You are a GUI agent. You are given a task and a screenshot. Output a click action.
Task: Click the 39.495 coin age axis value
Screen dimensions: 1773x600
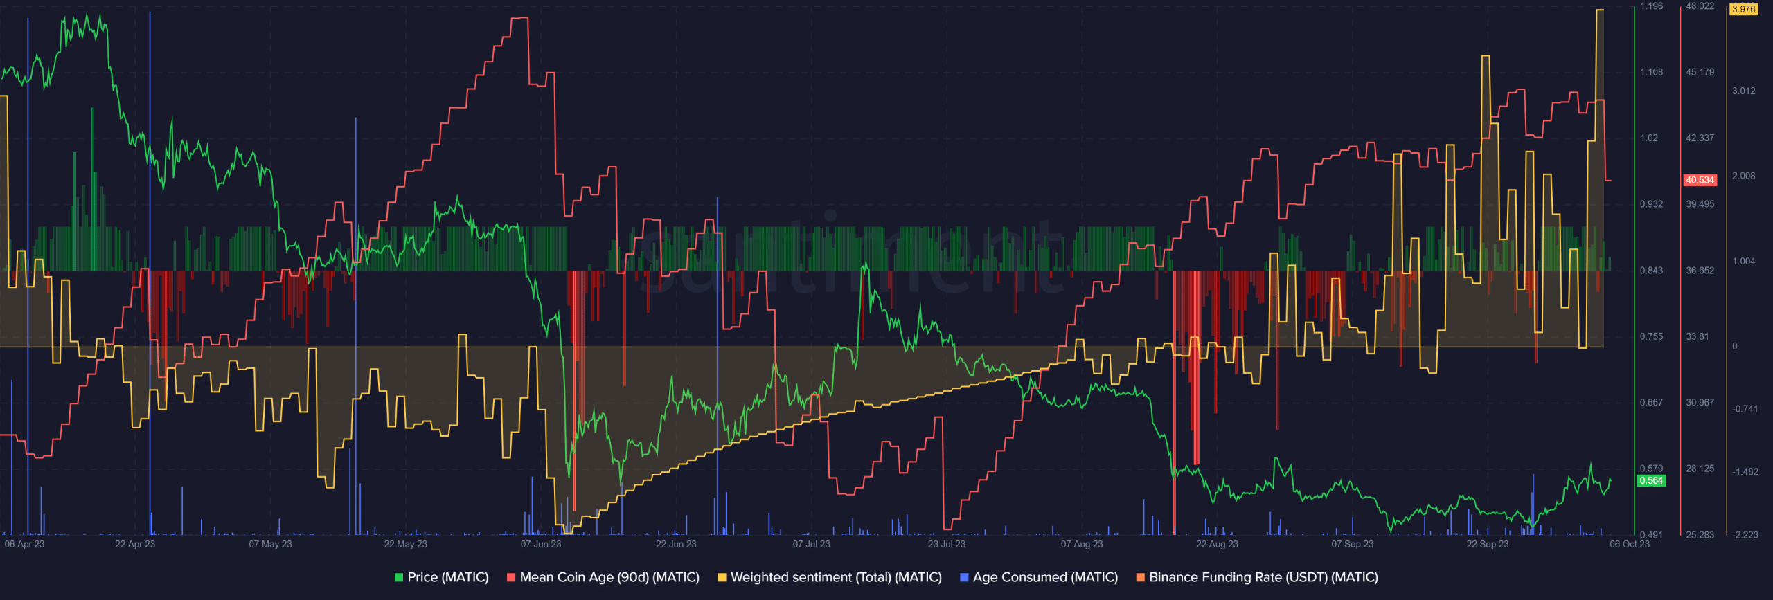coord(1700,204)
